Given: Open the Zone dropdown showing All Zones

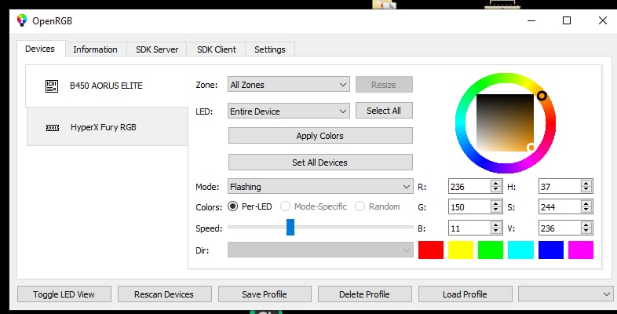Looking at the screenshot, I should pyautogui.click(x=288, y=85).
